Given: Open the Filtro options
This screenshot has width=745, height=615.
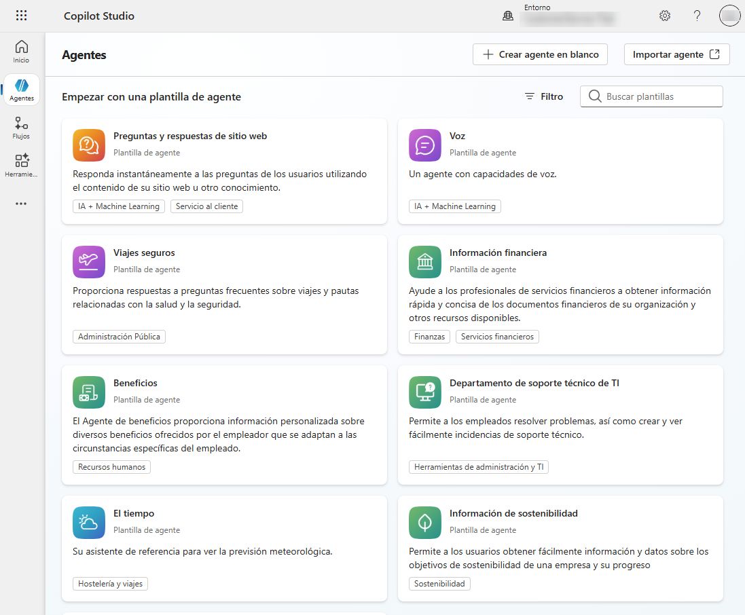Looking at the screenshot, I should point(544,96).
